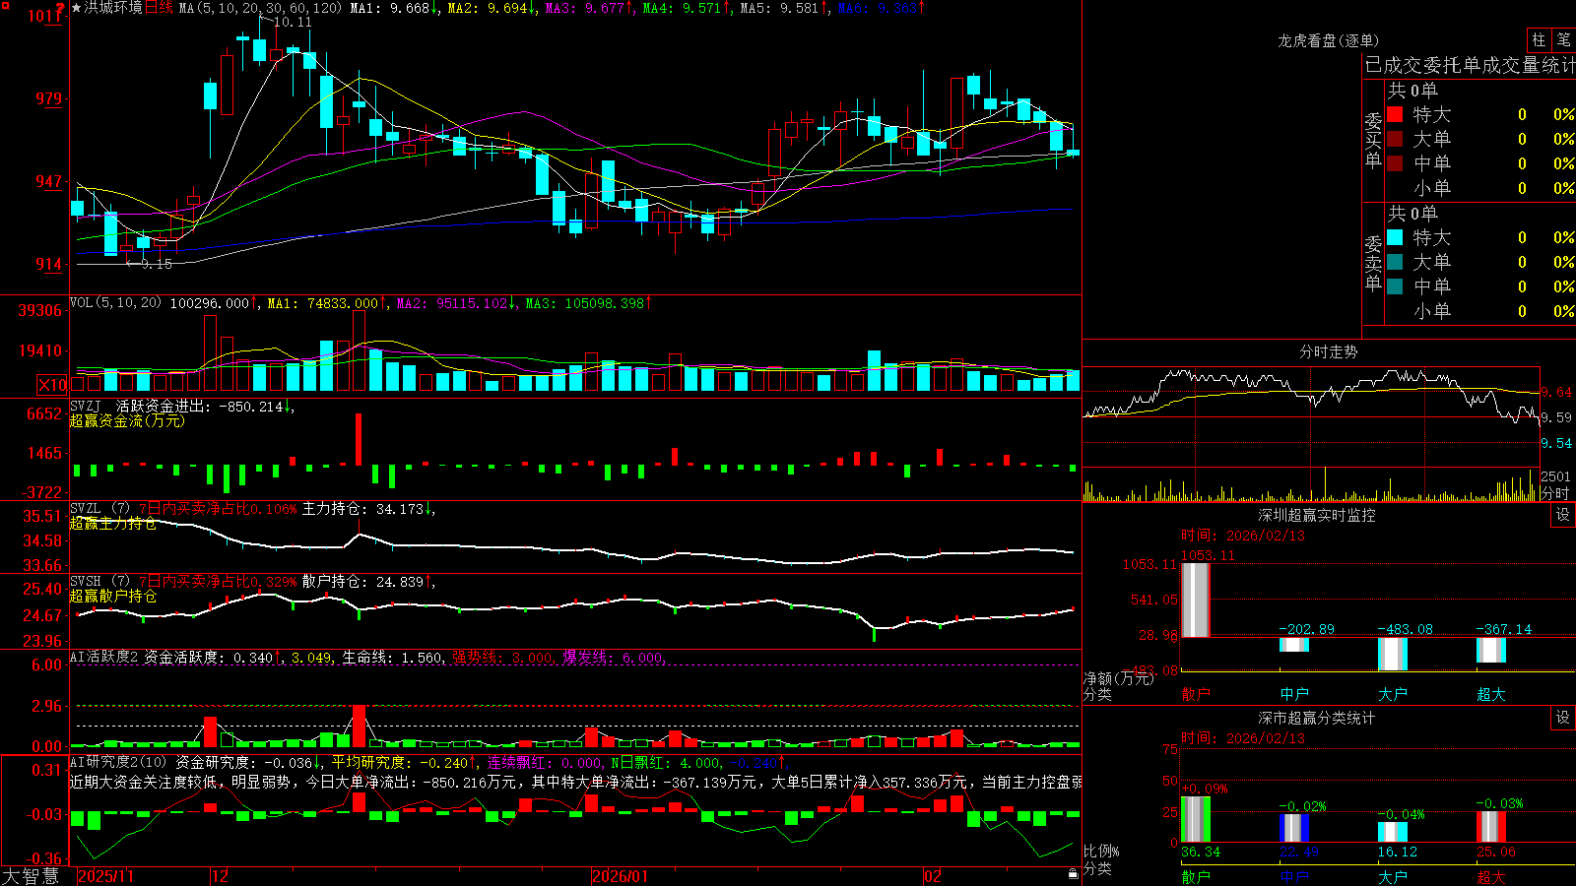Click the 日线 period label
Image resolution: width=1576 pixels, height=886 pixels.
(159, 8)
